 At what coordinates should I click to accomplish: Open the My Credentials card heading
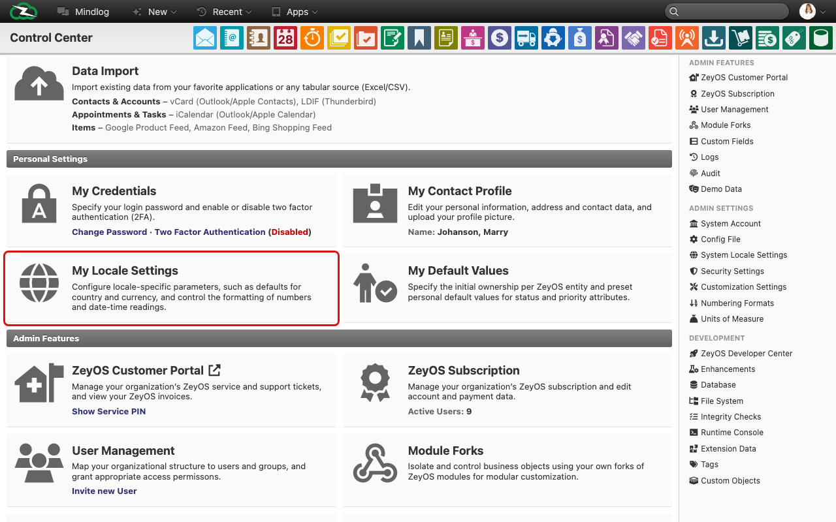click(114, 191)
